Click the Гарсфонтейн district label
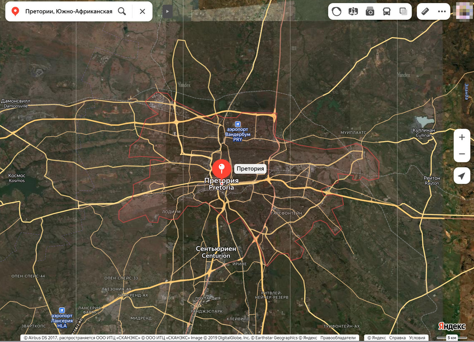474x342 pixels. pyautogui.click(x=286, y=213)
